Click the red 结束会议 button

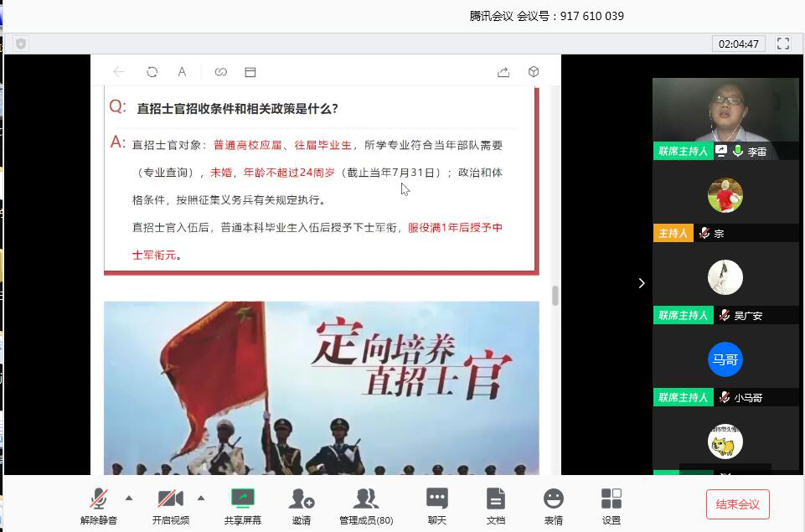[737, 504]
